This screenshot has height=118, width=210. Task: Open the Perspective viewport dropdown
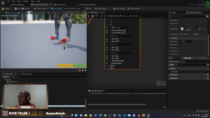coord(10,13)
